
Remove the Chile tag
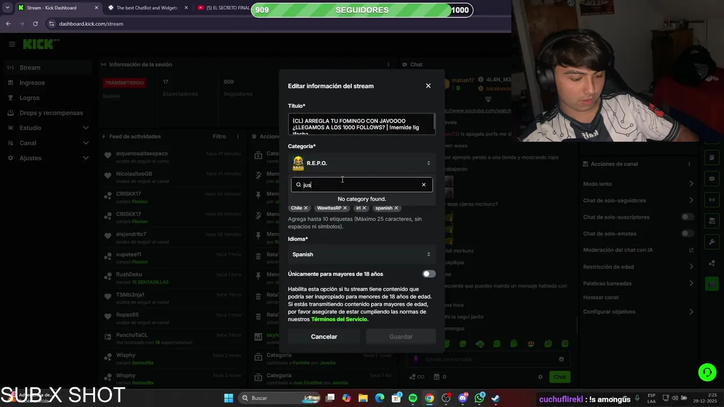coord(306,208)
